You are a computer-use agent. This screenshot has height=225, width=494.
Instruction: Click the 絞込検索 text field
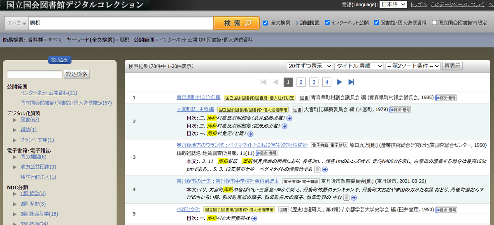(35, 74)
